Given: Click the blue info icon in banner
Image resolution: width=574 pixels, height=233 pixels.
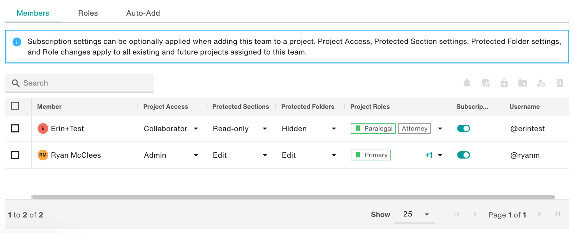Looking at the screenshot, I should [x=17, y=42].
